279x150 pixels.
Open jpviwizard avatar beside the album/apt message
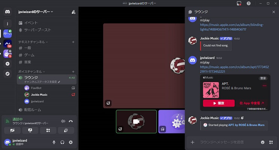[x=193, y=60]
